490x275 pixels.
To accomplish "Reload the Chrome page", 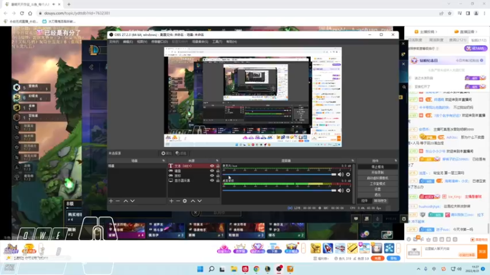I will point(22,13).
